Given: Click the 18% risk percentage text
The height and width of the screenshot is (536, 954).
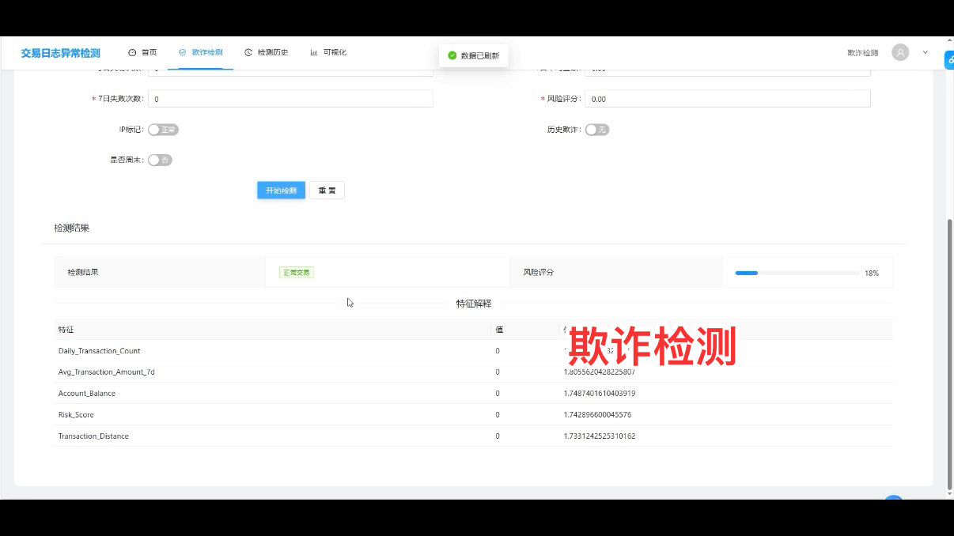Looking at the screenshot, I should [872, 273].
